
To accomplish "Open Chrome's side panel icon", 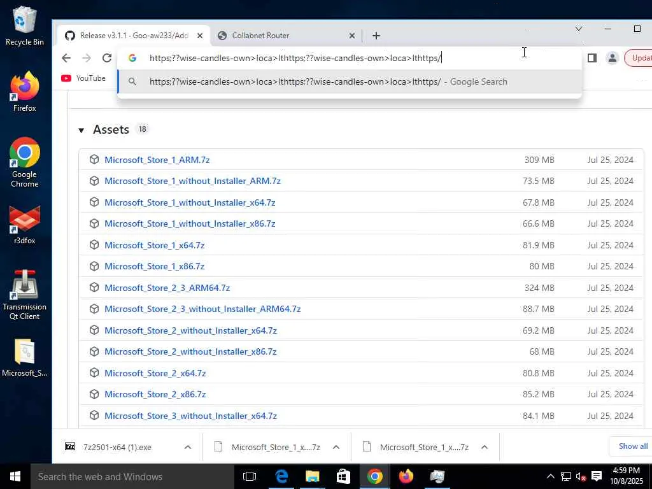I will pos(592,58).
